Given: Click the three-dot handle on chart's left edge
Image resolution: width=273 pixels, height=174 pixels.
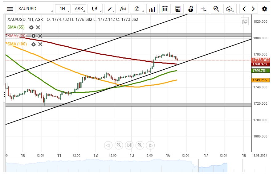Looking at the screenshot, I should click(4, 94).
